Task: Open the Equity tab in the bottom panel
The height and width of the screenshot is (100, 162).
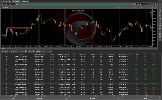Action: [4, 51]
